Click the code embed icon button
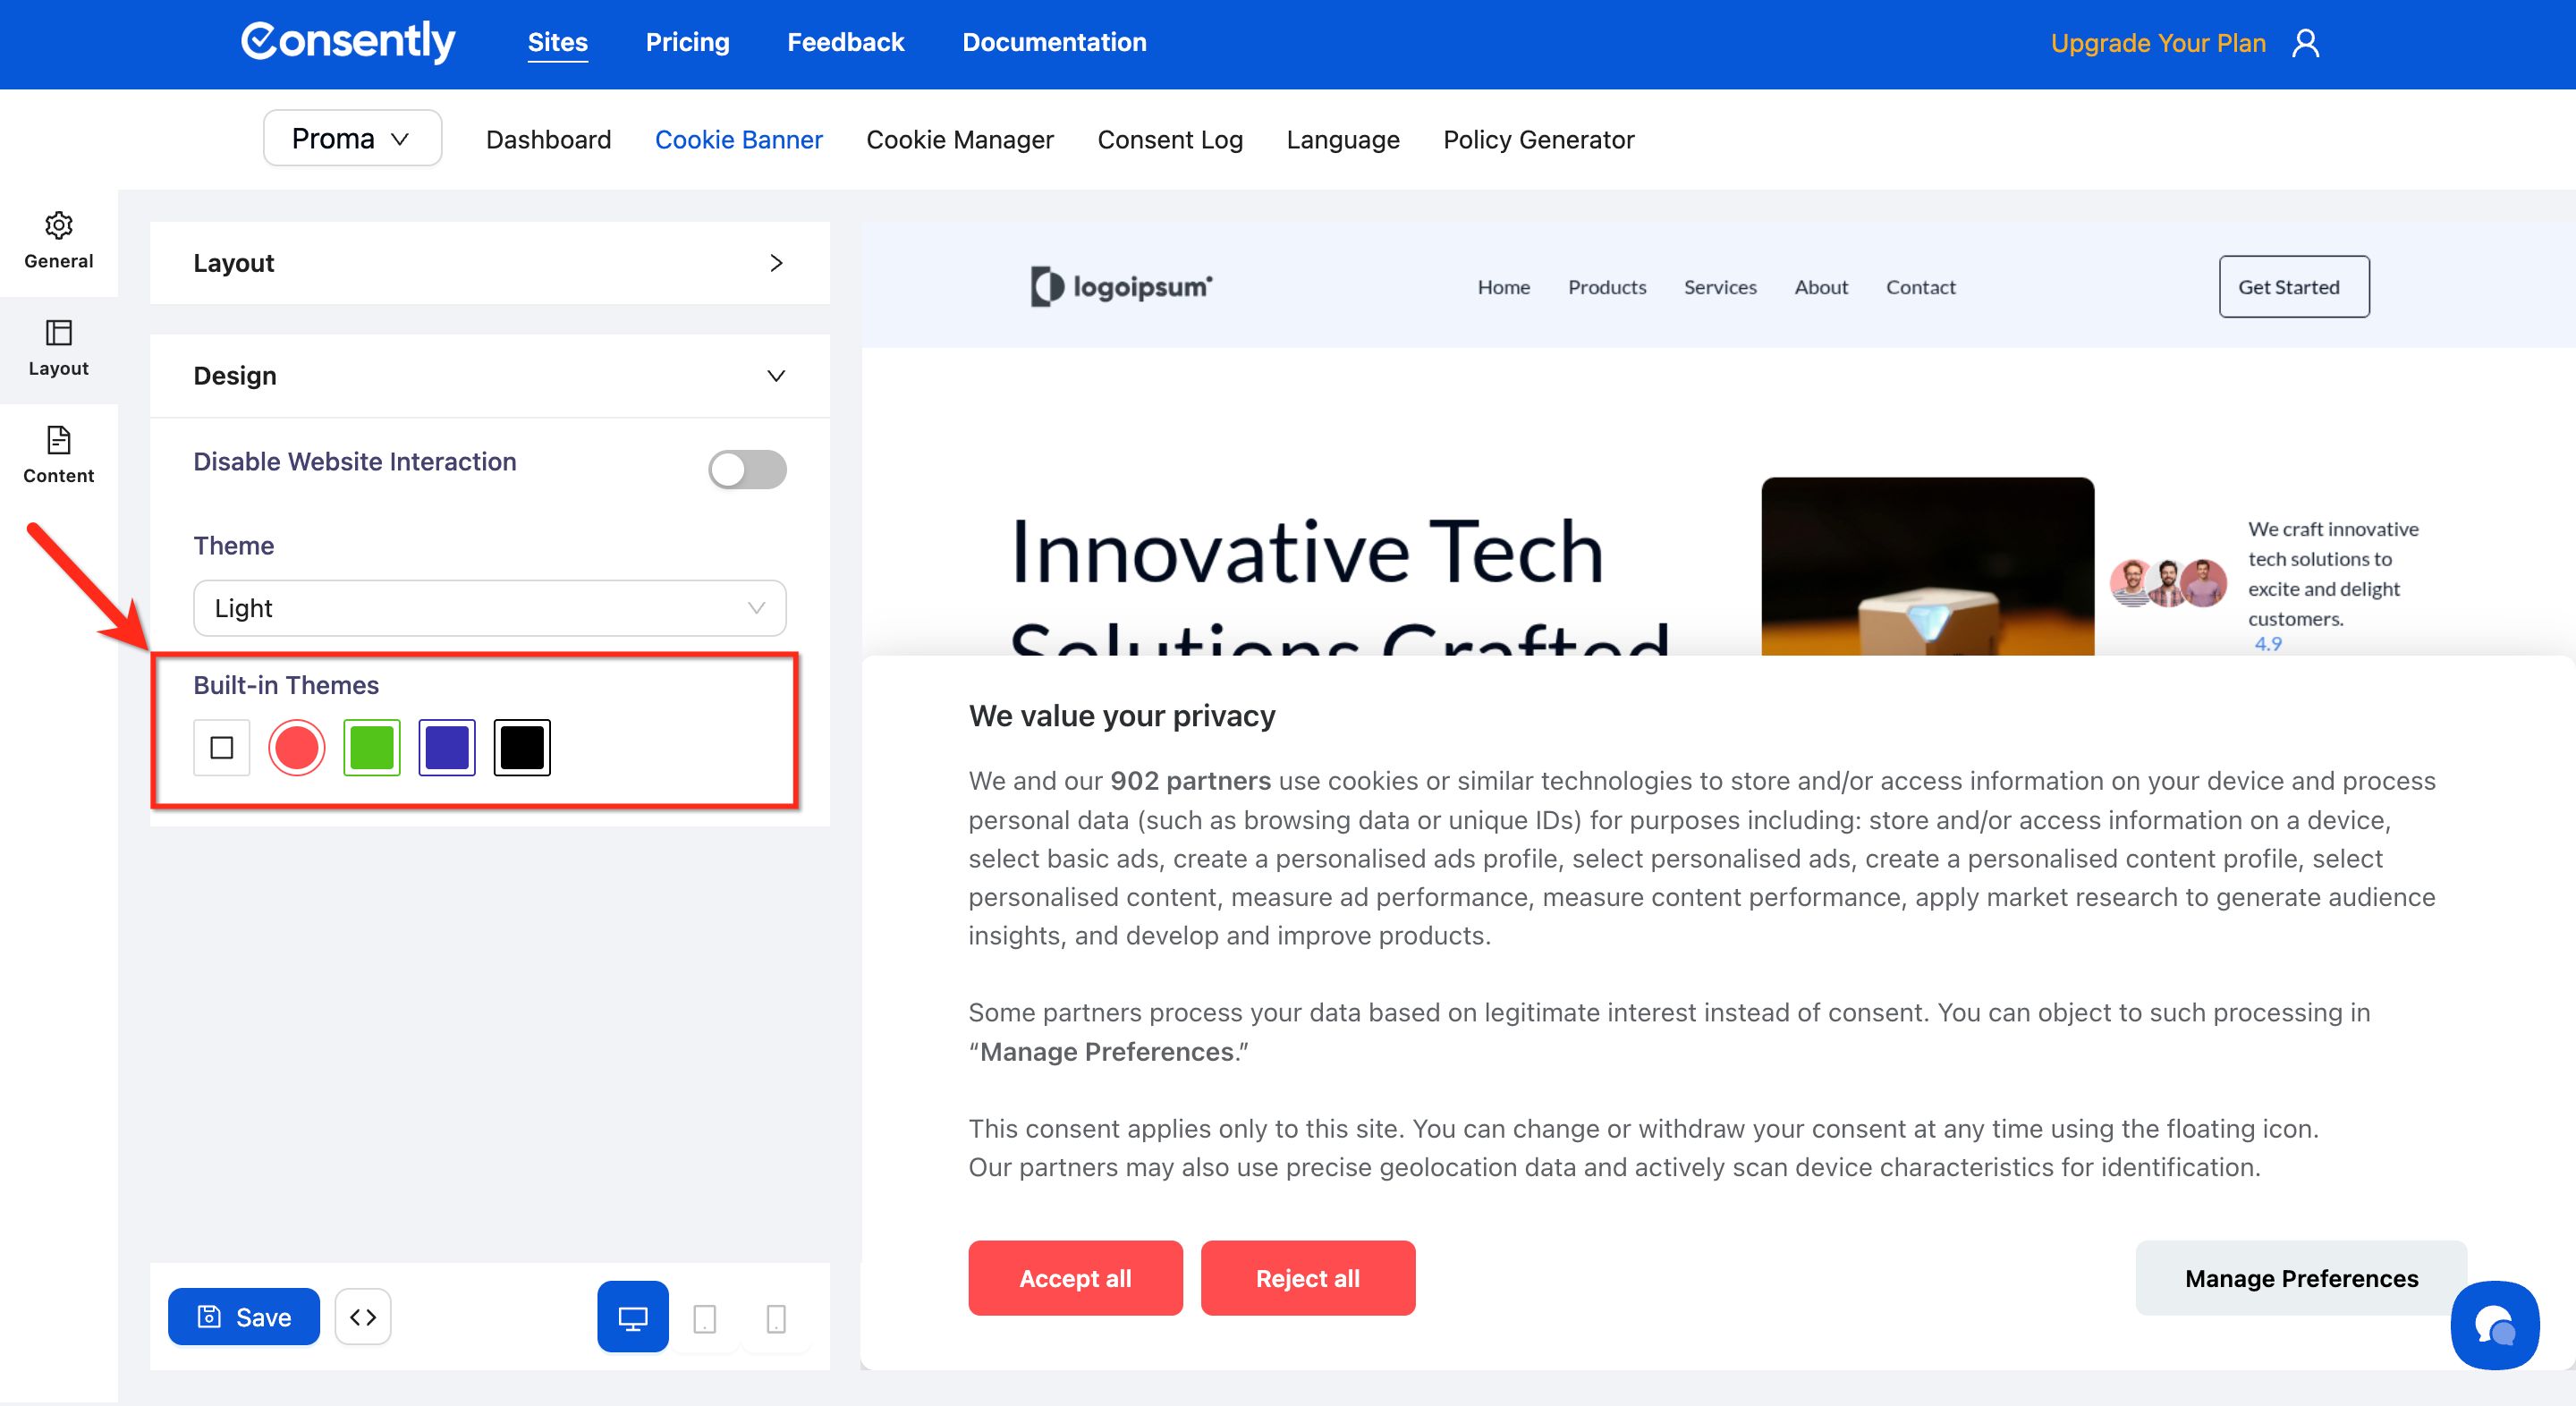The height and width of the screenshot is (1406, 2576). pos(363,1317)
